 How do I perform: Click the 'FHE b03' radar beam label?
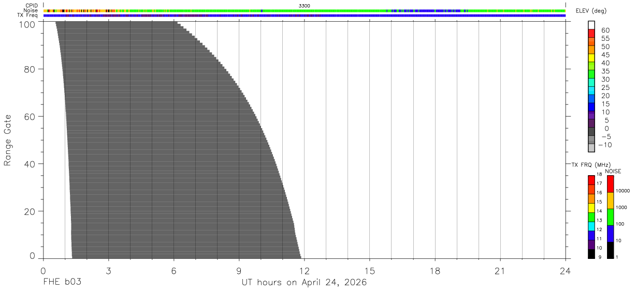coord(62,283)
